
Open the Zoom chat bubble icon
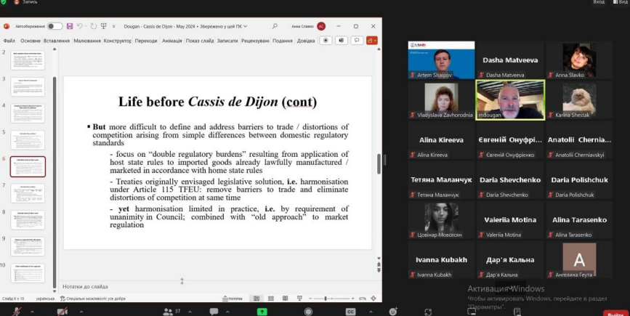[x=214, y=312]
